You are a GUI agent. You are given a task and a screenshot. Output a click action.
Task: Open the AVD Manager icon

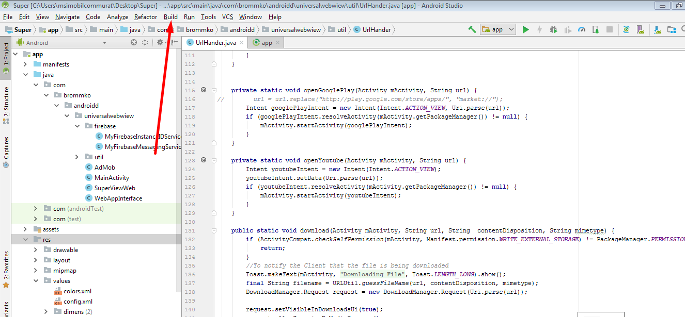click(641, 29)
